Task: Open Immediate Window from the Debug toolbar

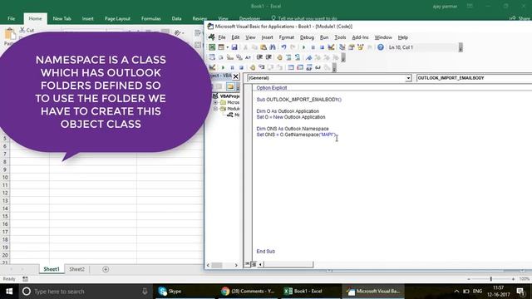Action: coord(300,67)
